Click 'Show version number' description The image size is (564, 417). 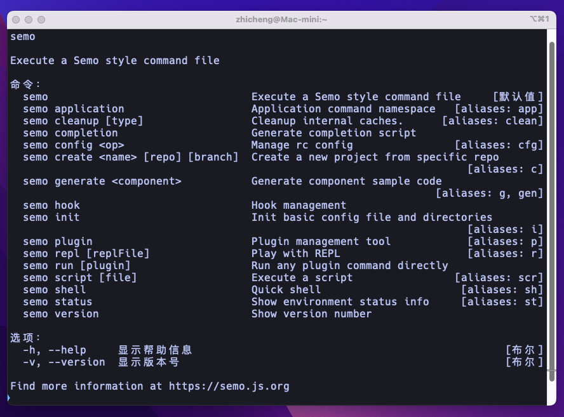click(311, 314)
